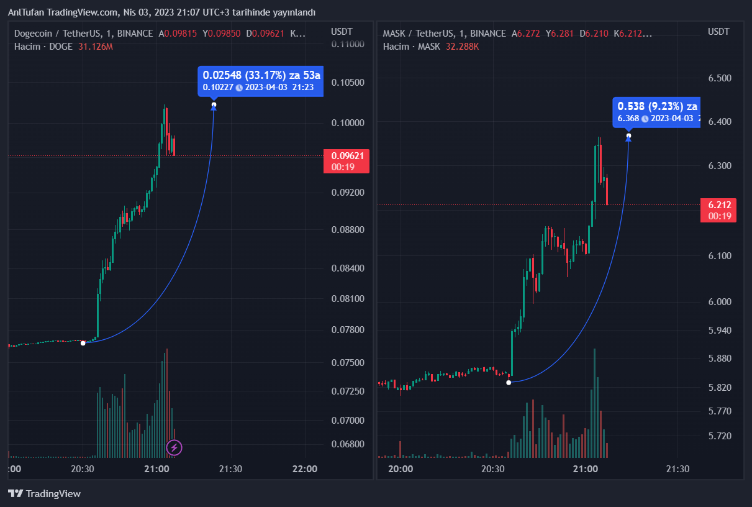Open the USDT currency label on the MASK chart
The image size is (752, 507).
(x=718, y=32)
